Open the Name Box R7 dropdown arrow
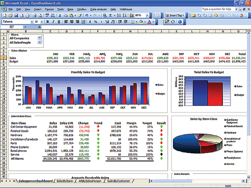This screenshot has width=251, height=188. (25, 27)
